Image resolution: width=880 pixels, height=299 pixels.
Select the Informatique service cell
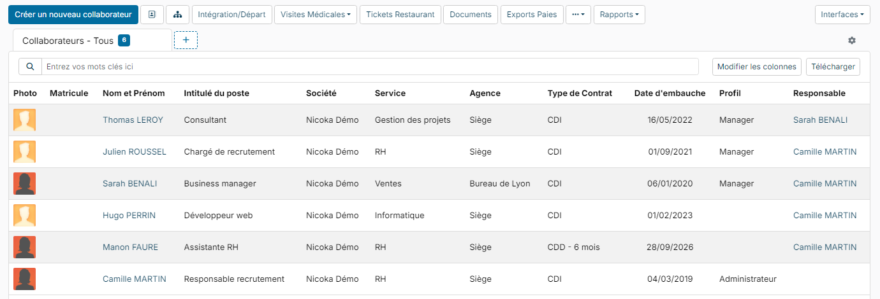click(x=399, y=215)
